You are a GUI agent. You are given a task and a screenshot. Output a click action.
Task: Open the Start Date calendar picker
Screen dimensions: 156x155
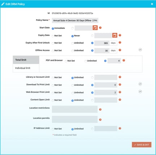pyautogui.click(x=95, y=28)
